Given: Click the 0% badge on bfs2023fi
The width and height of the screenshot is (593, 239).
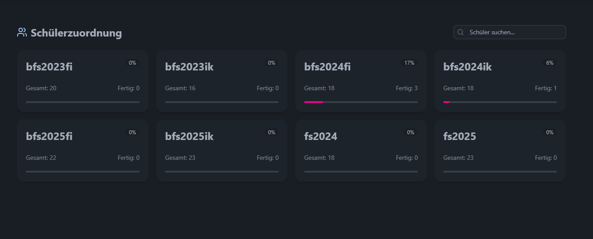Looking at the screenshot, I should click(x=133, y=63).
